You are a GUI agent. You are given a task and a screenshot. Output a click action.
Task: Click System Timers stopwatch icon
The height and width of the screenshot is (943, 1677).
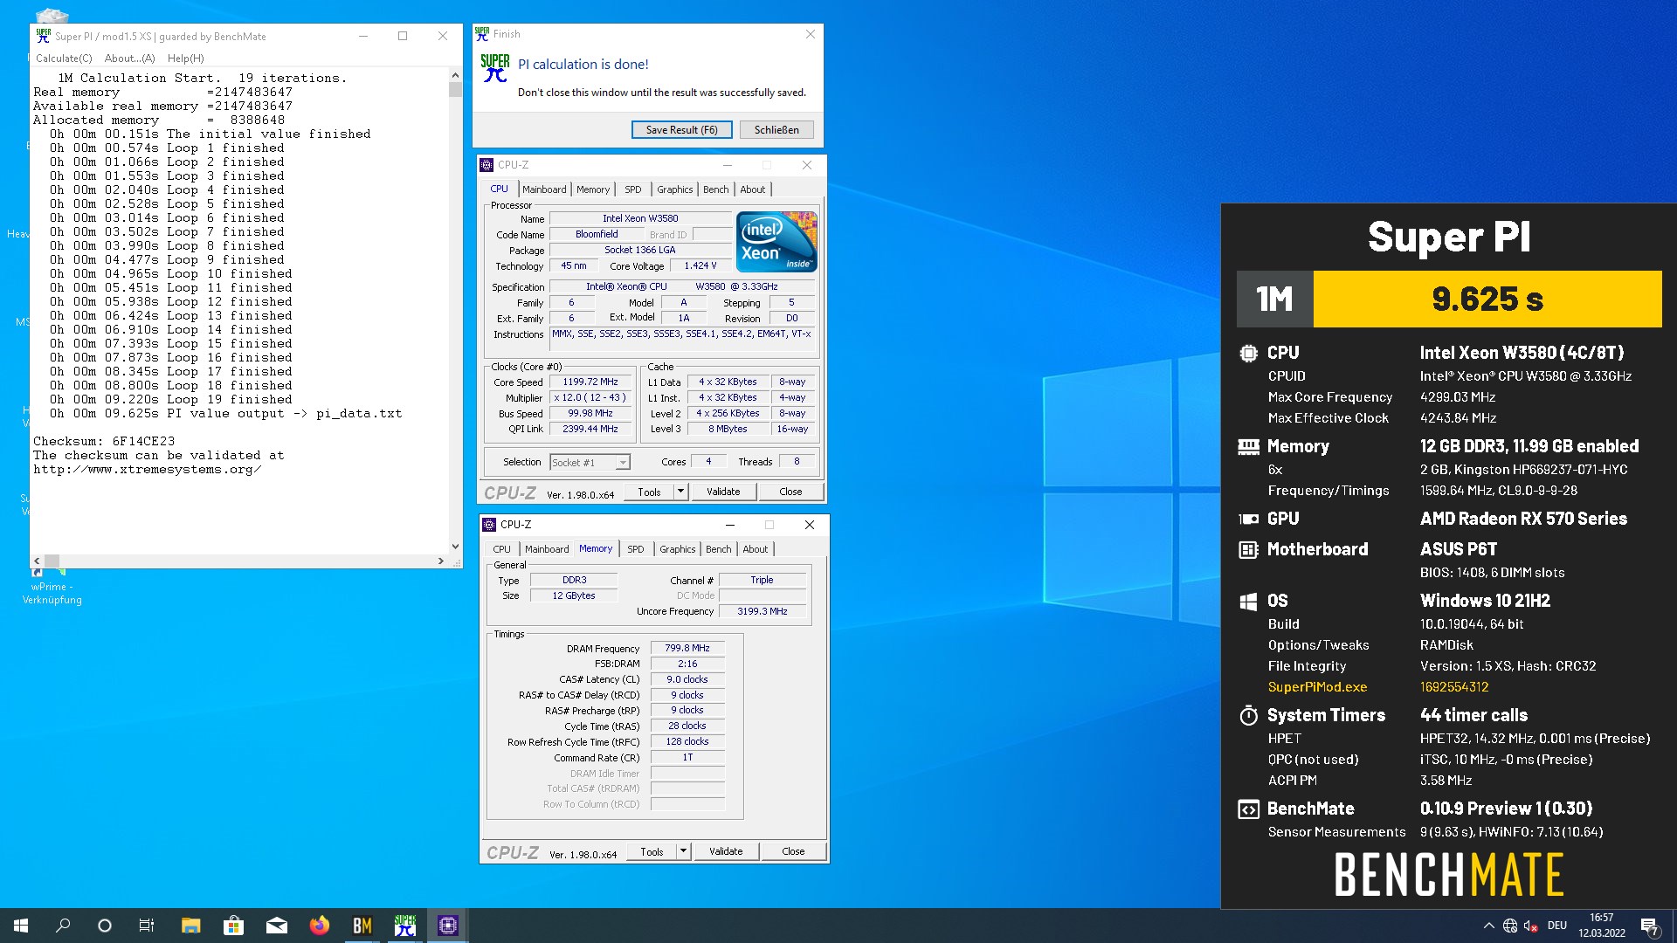pyautogui.click(x=1248, y=715)
